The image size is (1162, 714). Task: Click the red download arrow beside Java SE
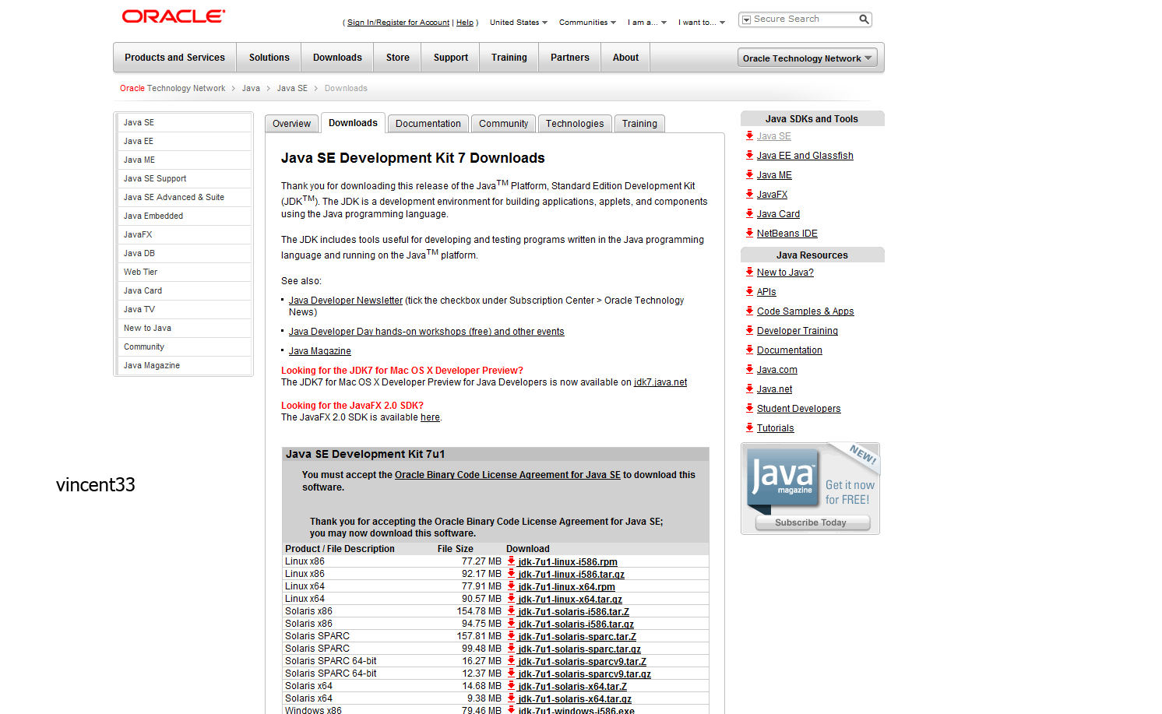point(749,135)
